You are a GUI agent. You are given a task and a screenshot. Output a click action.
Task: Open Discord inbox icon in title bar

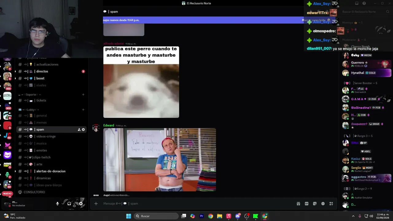pyautogui.click(x=357, y=3)
